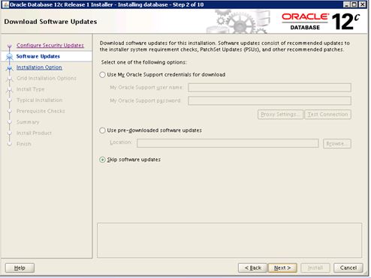Click the Software Updates step marker icon
Screen dimensions: 371x278
tap(10, 56)
